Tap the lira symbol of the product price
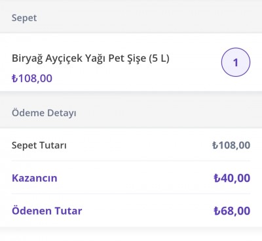Screen dimensions: 262x241 [x=14, y=78]
